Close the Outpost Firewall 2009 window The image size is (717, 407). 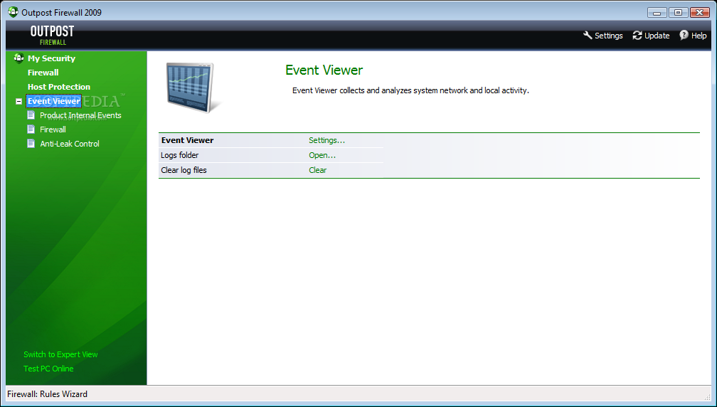point(700,13)
